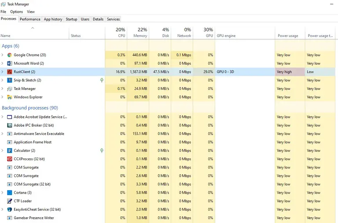Image resolution: width=338 pixels, height=223 pixels.
Task: Sort by the Power usage trend column header
Action: [320, 33]
